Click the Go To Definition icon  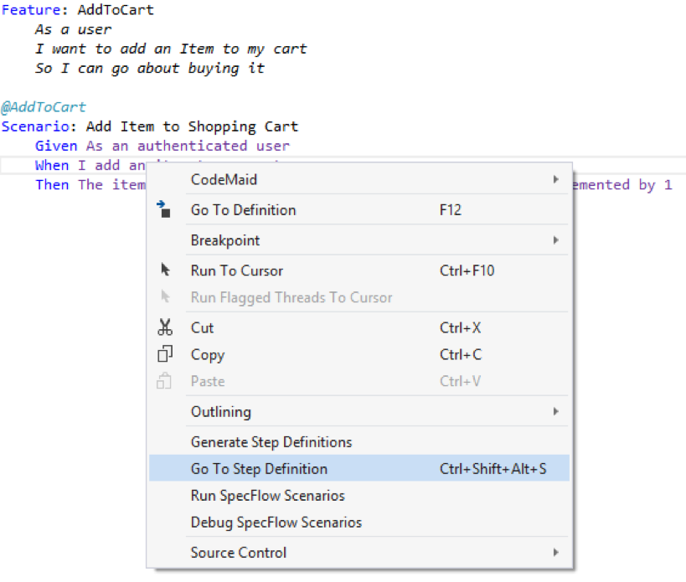(165, 210)
